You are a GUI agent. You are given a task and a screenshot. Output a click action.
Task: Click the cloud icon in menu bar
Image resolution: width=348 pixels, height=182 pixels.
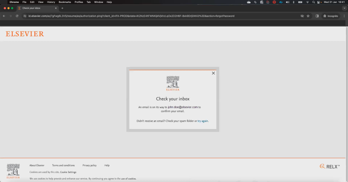pos(249,2)
